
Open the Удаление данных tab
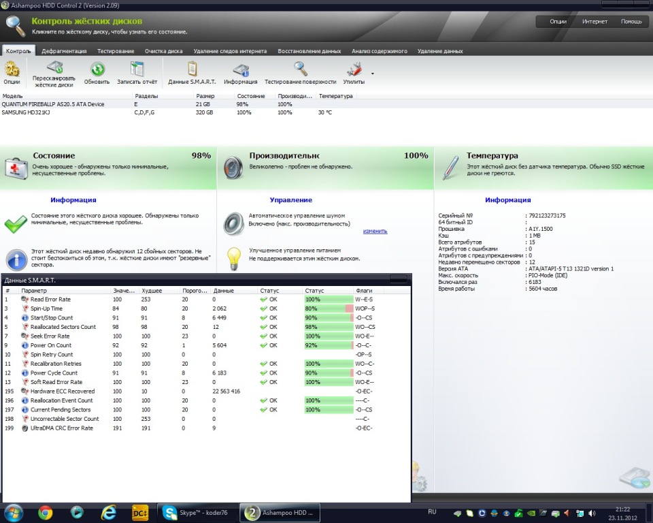pos(440,51)
